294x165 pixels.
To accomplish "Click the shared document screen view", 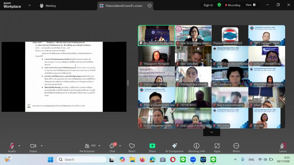I will pyautogui.click(x=64, y=77).
